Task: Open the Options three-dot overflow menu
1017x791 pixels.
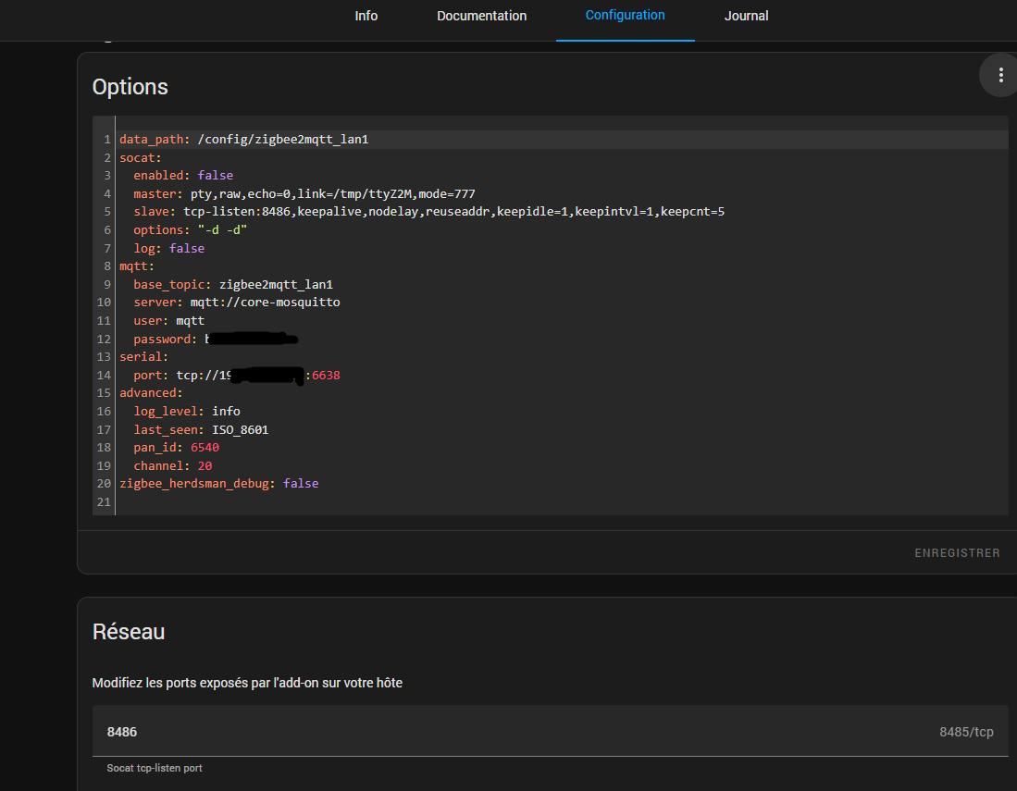Action: coord(1000,75)
